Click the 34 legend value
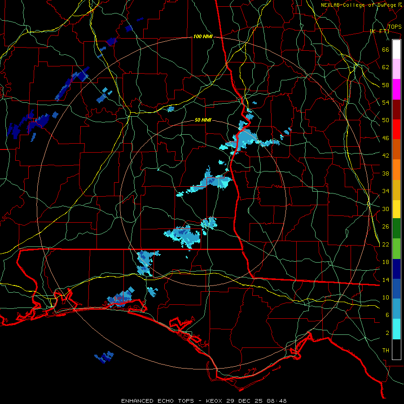Image resolution: width=404 pixels, height=404 pixels. [x=386, y=191]
